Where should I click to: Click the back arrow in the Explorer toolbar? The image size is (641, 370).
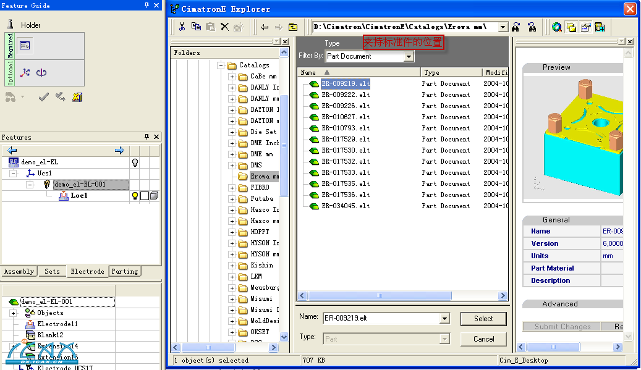click(x=265, y=27)
